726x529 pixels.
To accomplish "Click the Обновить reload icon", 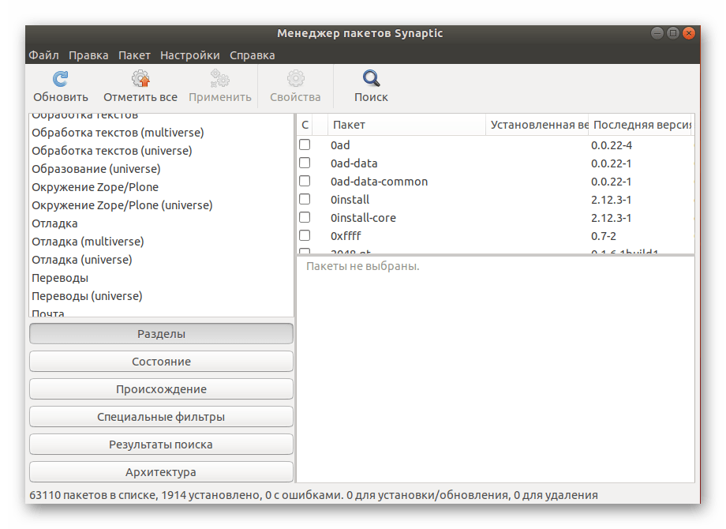I will (60, 79).
